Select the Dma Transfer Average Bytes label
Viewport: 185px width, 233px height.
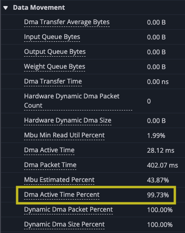[x=67, y=22]
